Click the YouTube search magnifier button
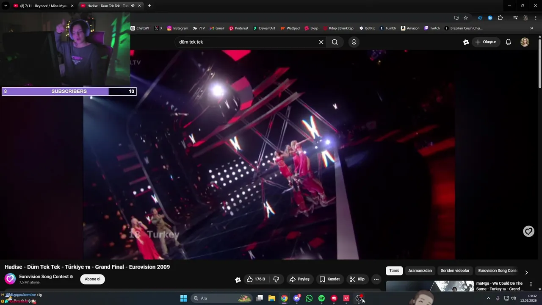This screenshot has width=542, height=305. [x=335, y=42]
